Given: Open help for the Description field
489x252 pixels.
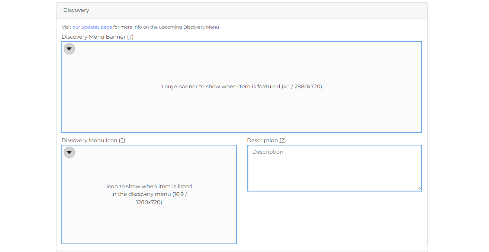Looking at the screenshot, I should [282, 140].
